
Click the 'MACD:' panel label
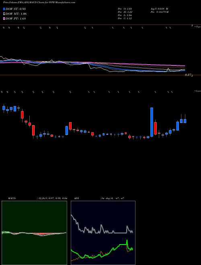tap(12, 198)
